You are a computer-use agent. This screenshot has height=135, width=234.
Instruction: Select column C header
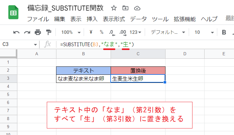pyautogui.click(x=138, y=54)
